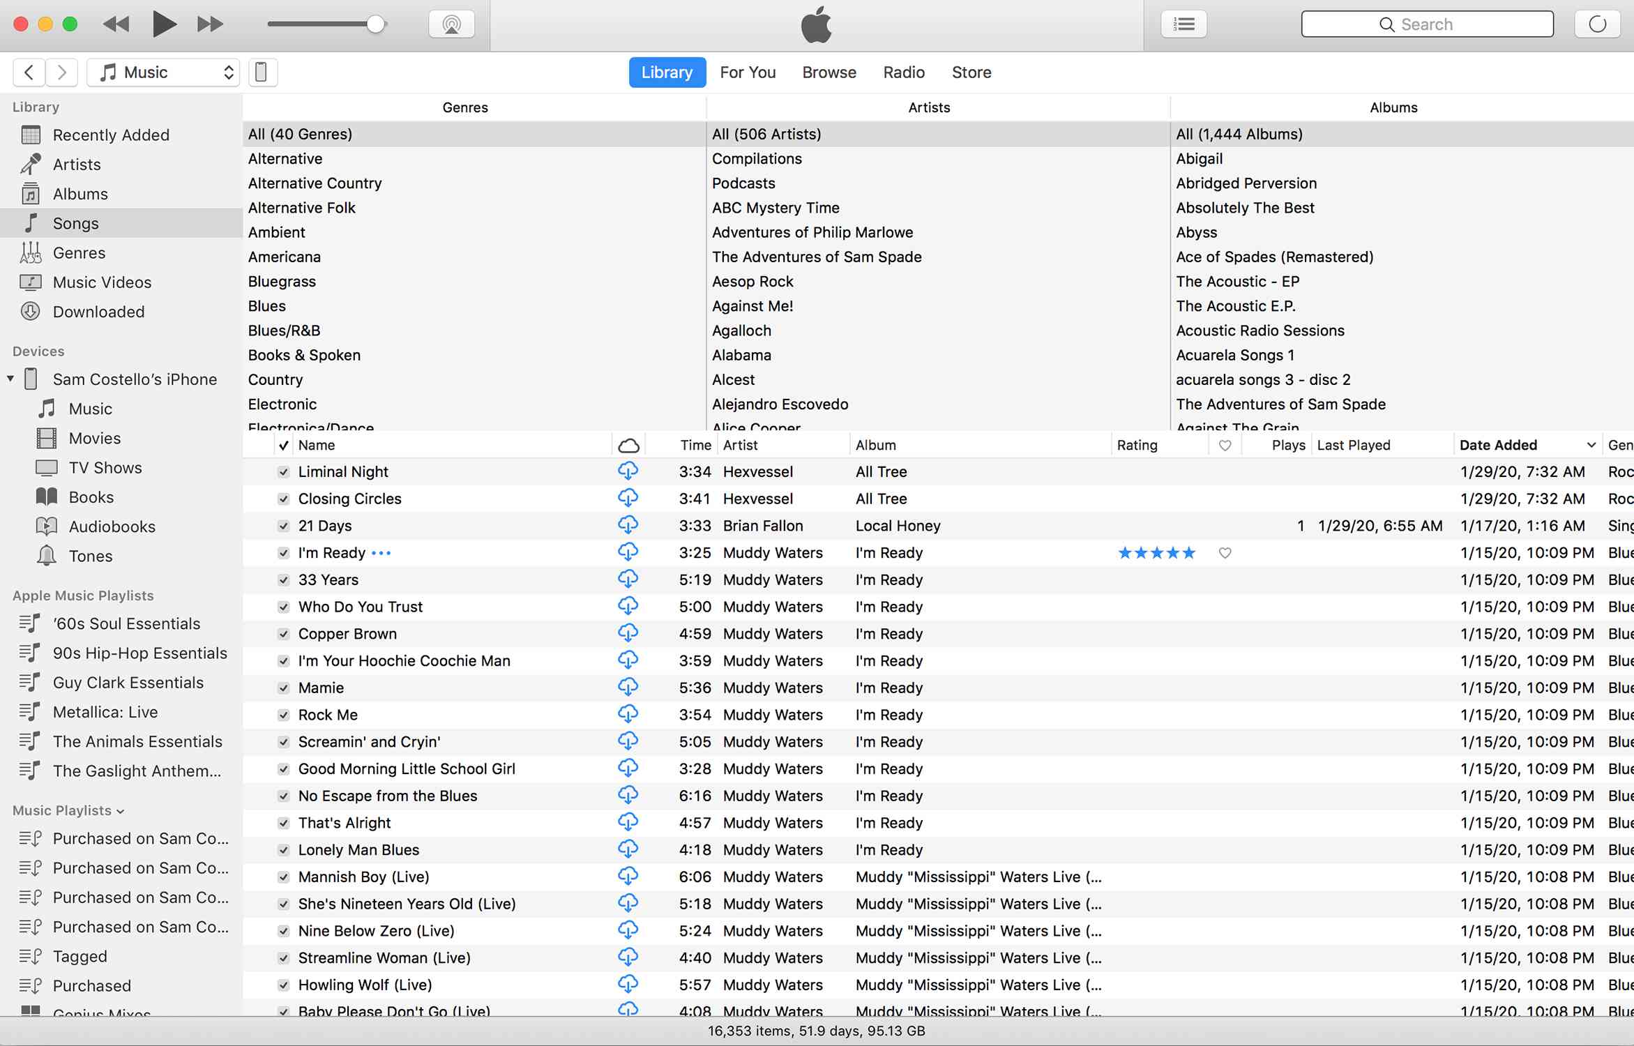1634x1046 pixels.
Task: Toggle the heart icon for I'm Ready
Action: pyautogui.click(x=1225, y=553)
